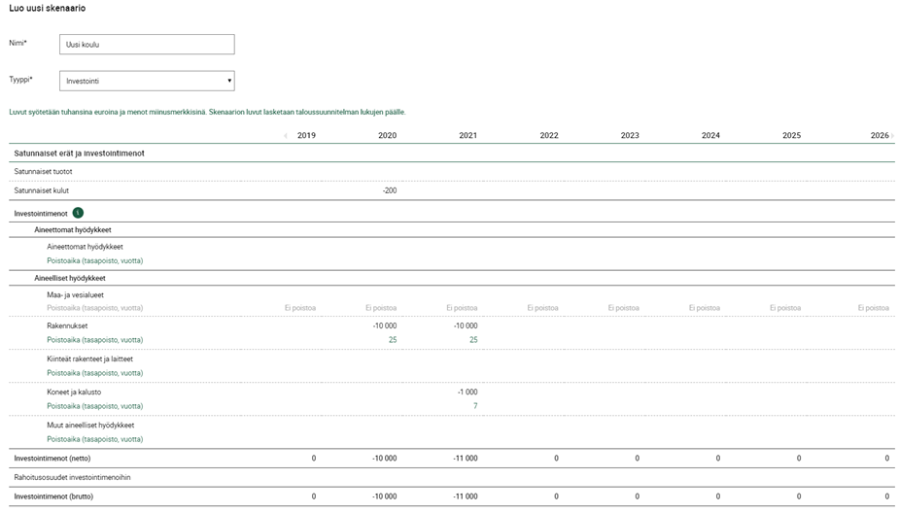
Task: Click the next years arrow after 2026
Action: tap(892, 136)
